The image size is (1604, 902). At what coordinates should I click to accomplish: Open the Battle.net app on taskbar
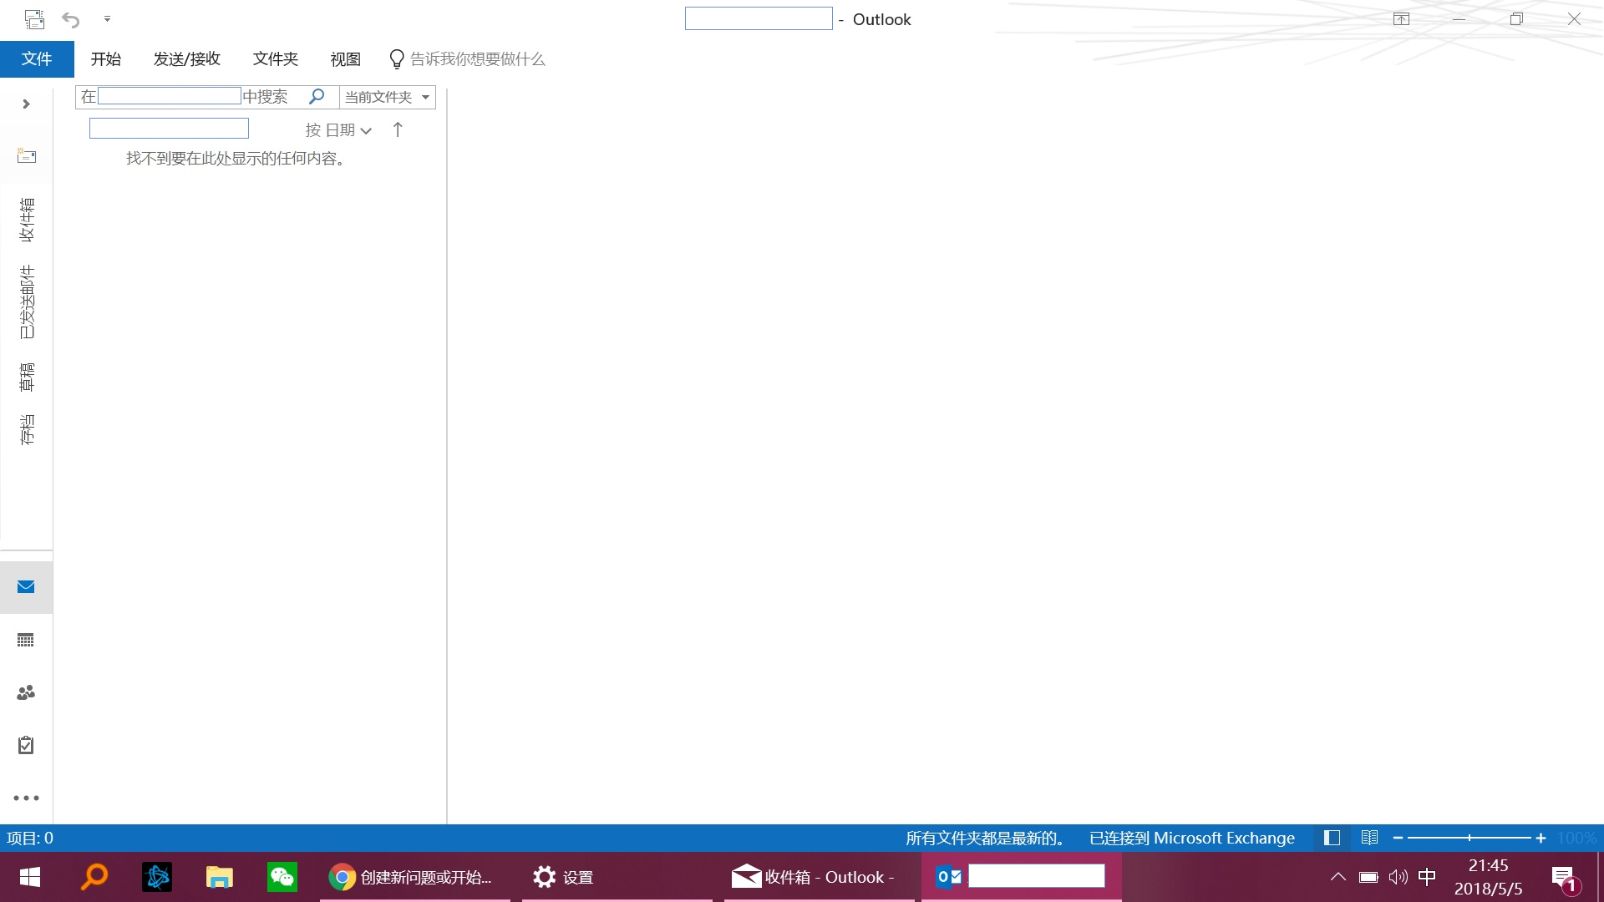click(x=157, y=877)
